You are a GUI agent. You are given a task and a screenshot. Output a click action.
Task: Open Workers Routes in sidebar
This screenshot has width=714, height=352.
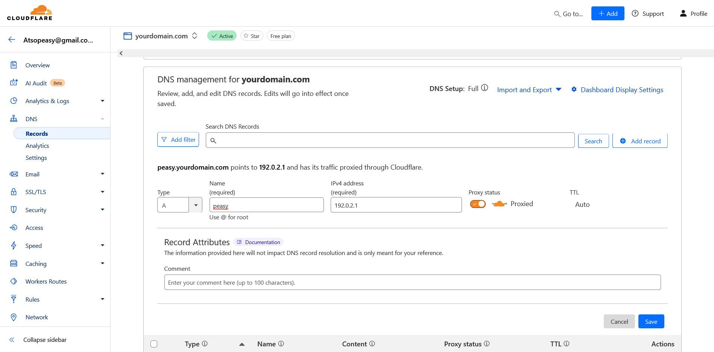tap(46, 281)
